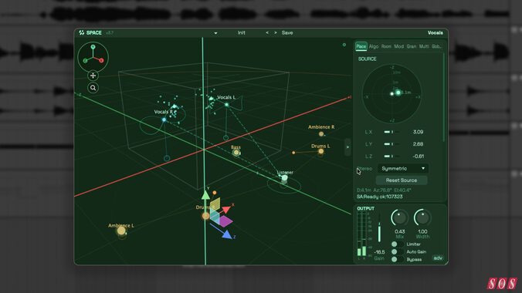
Task: Click the Width knob
Action: [x=422, y=218]
